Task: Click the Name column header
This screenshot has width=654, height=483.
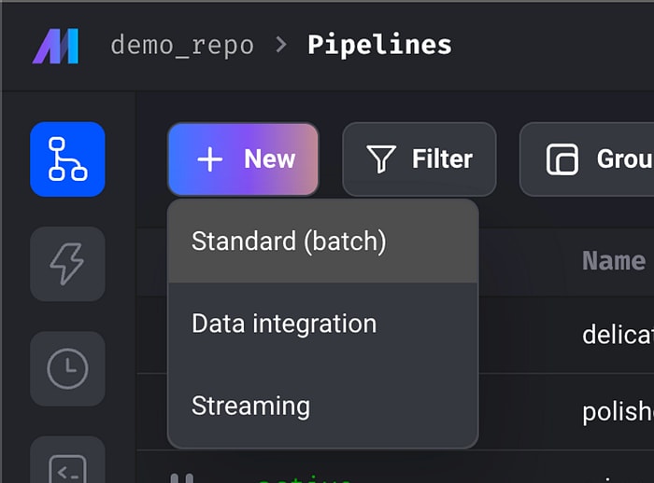Action: [614, 261]
